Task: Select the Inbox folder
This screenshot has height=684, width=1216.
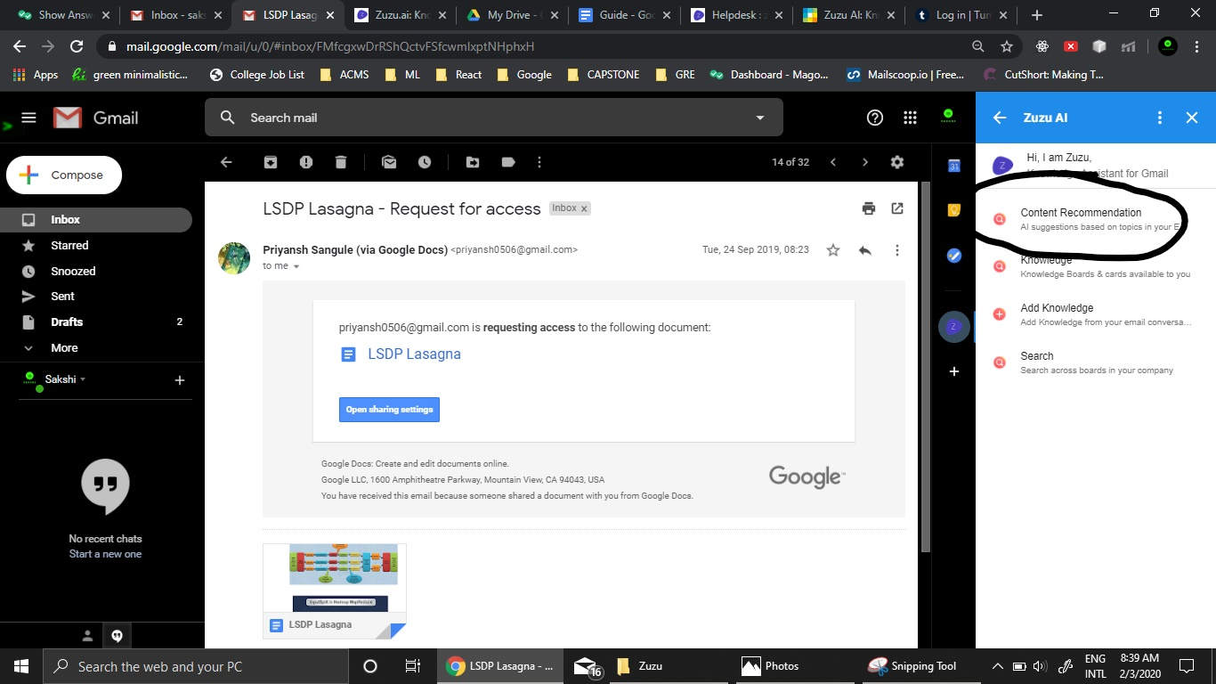Action: (x=95, y=219)
